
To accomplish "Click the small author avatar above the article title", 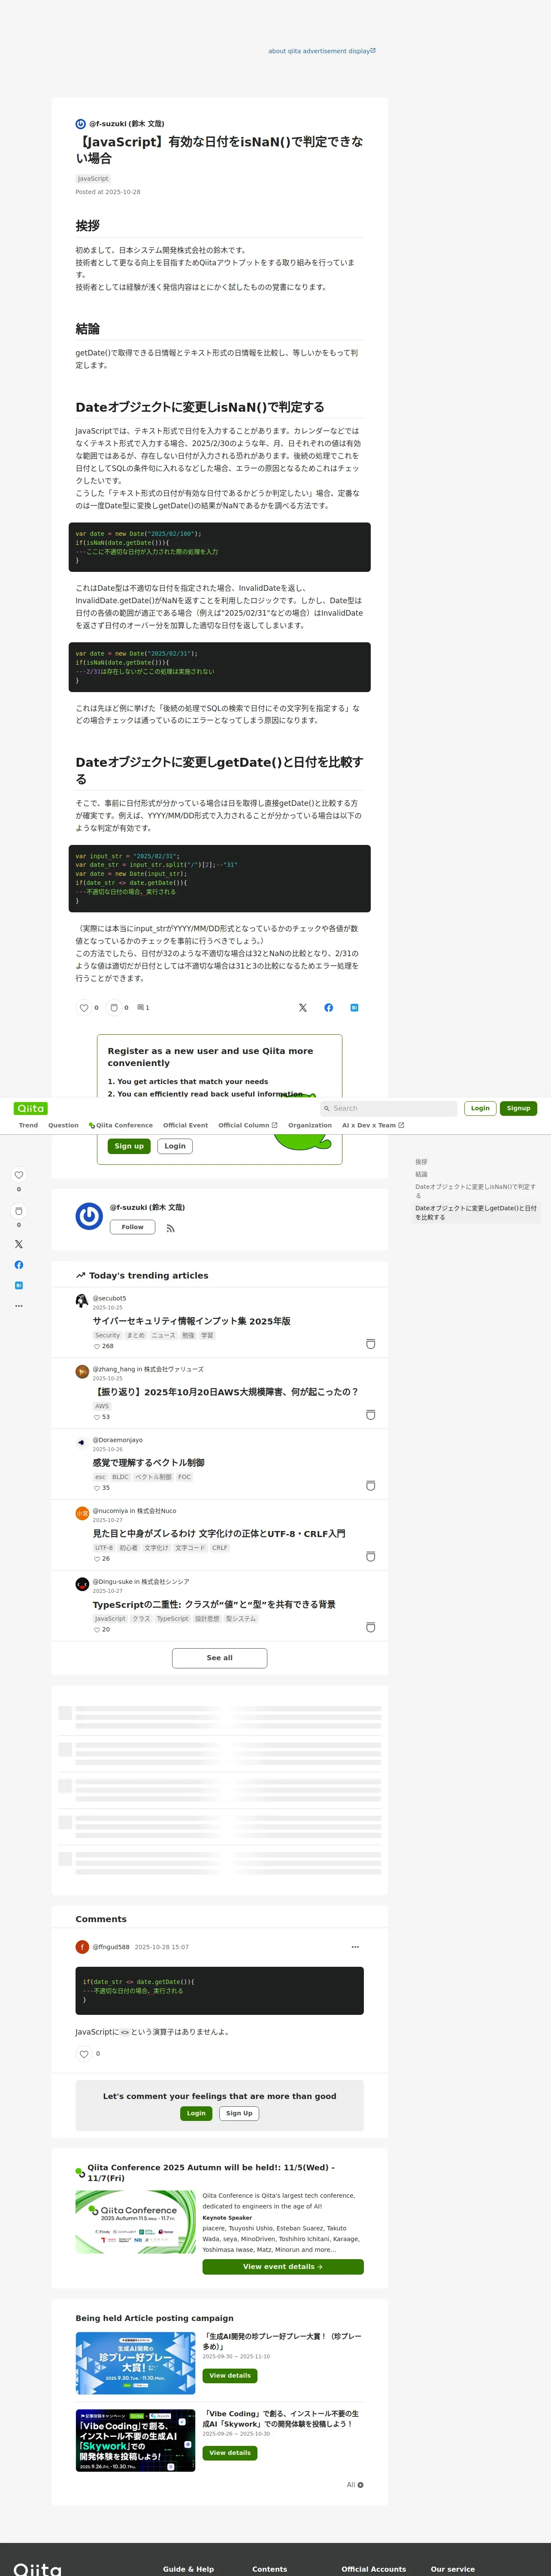I will [x=81, y=124].
